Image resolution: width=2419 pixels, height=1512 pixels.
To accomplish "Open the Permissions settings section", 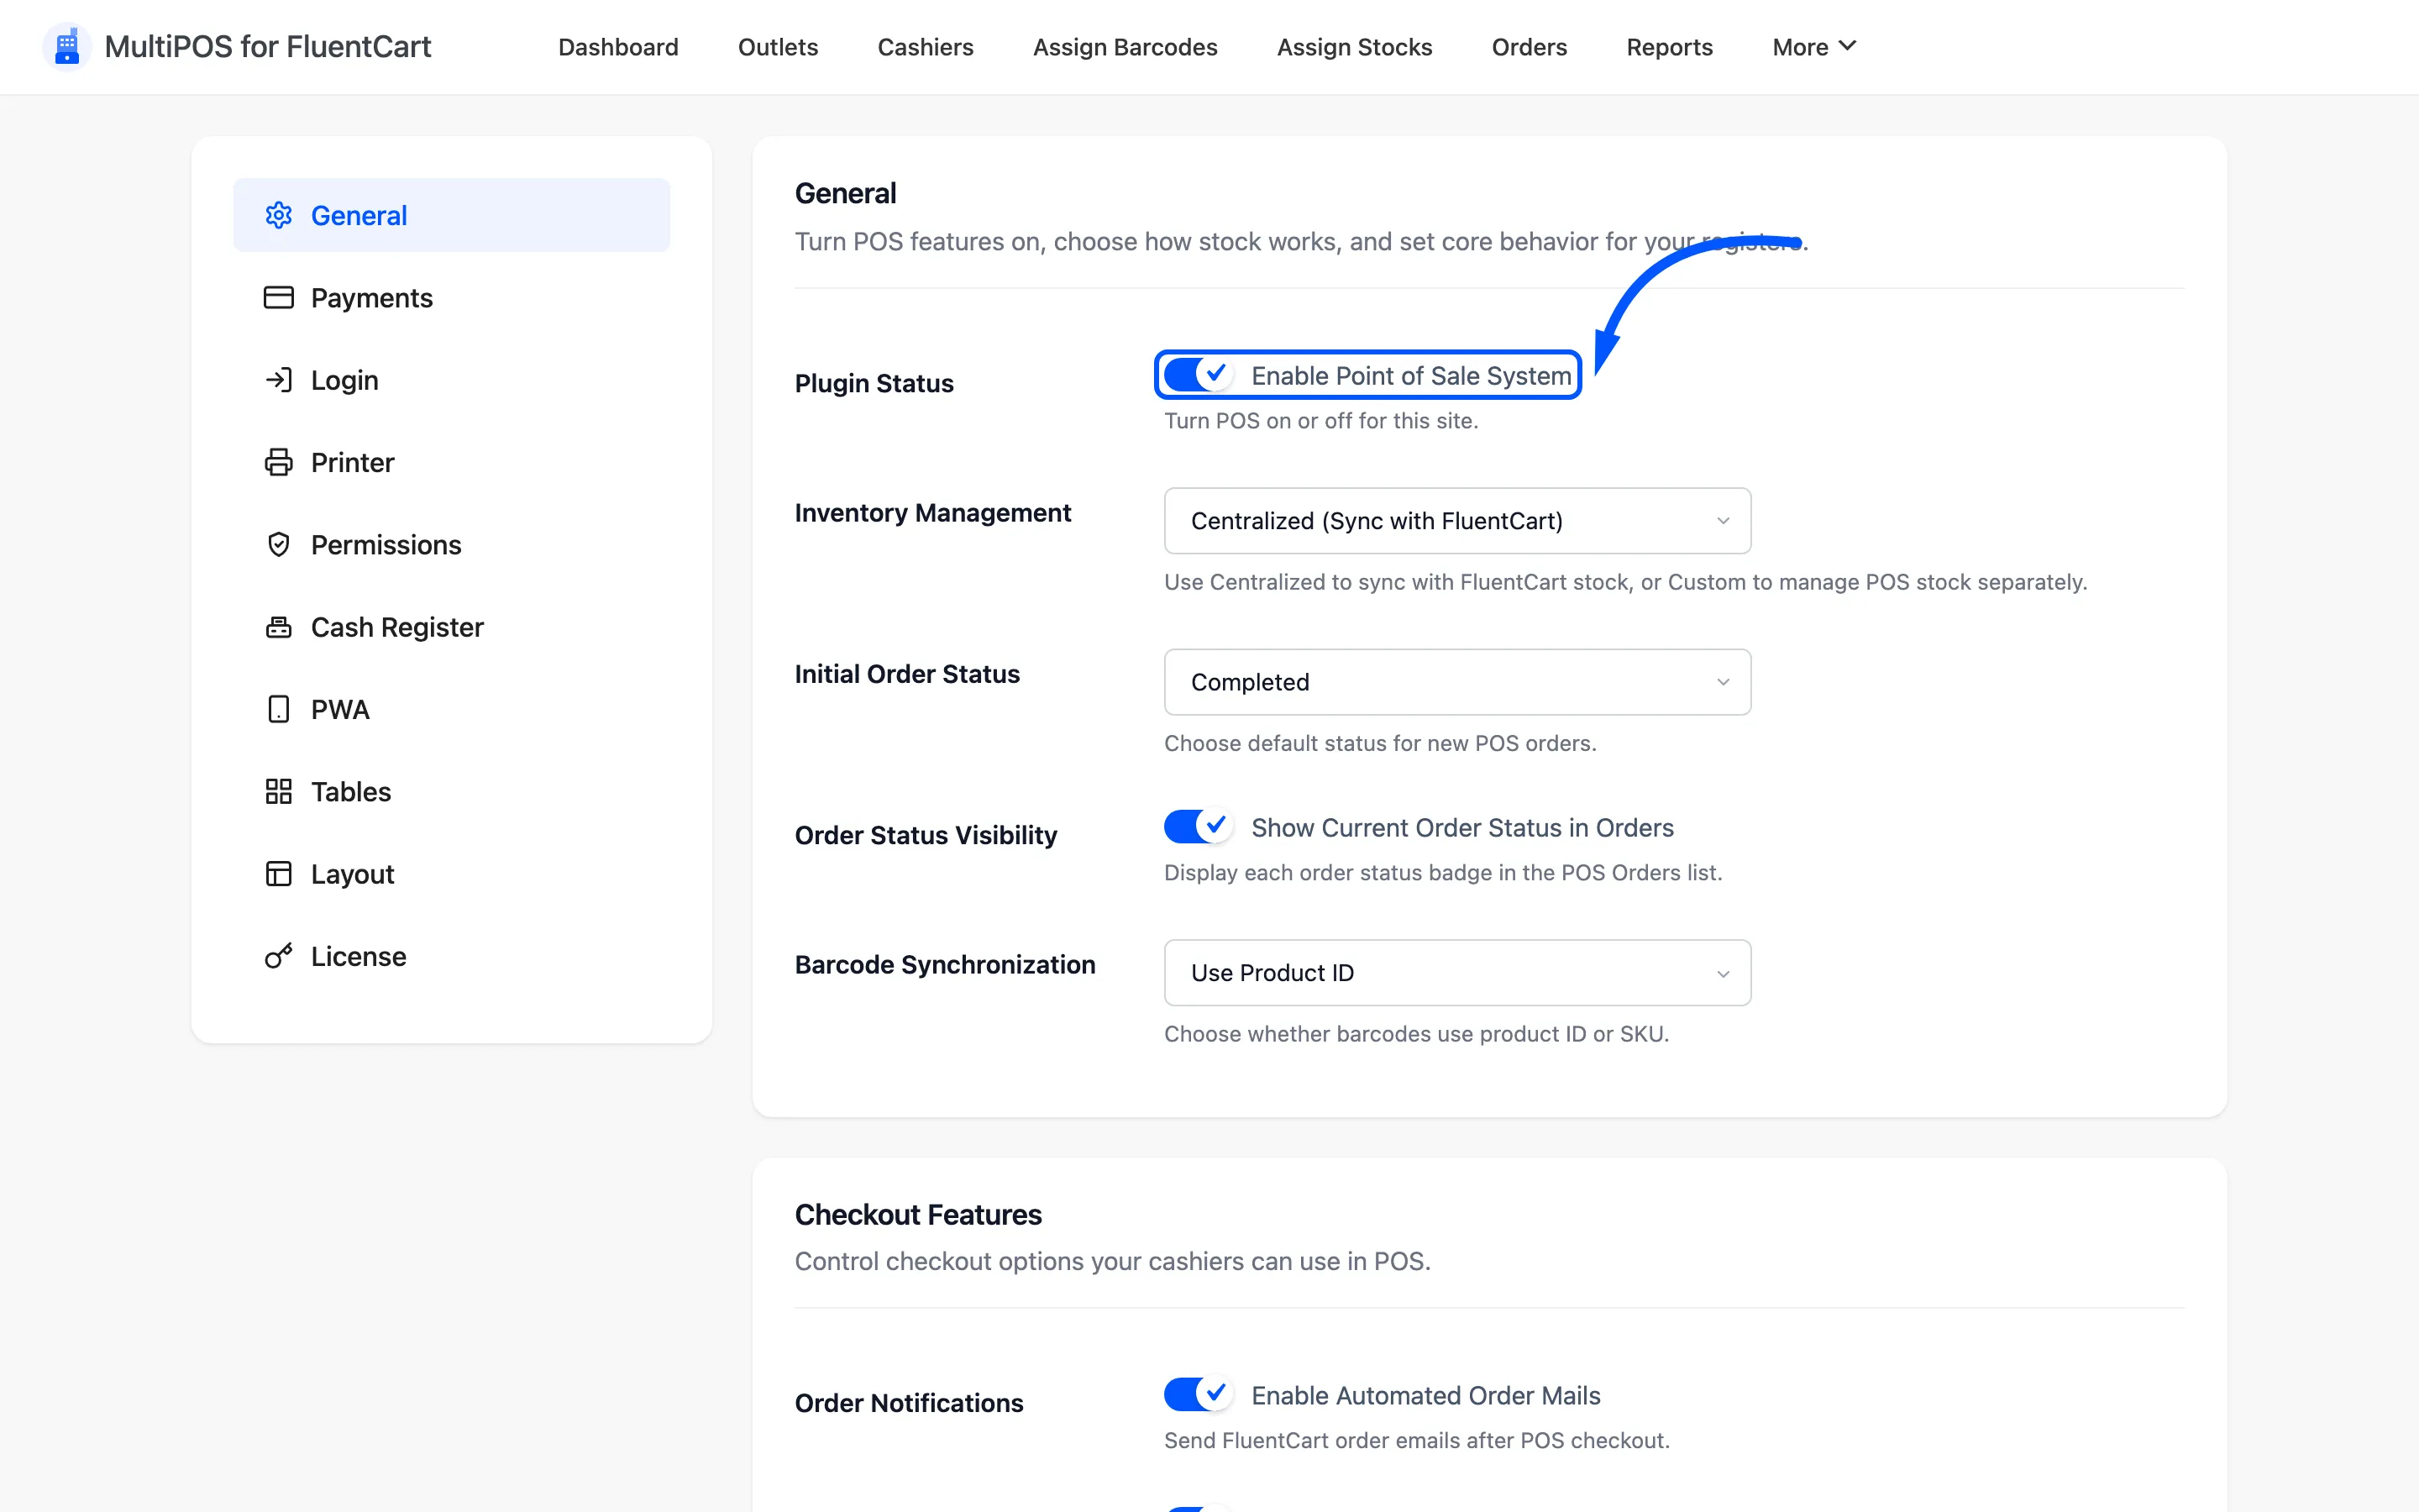I will pyautogui.click(x=451, y=544).
